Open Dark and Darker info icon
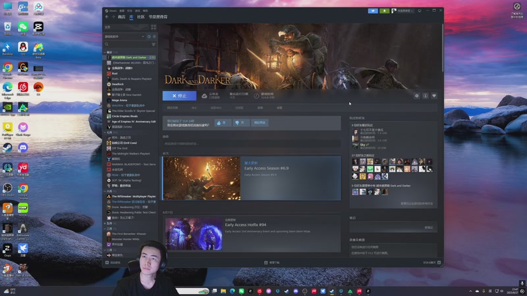This screenshot has height=296, width=527. (426, 96)
